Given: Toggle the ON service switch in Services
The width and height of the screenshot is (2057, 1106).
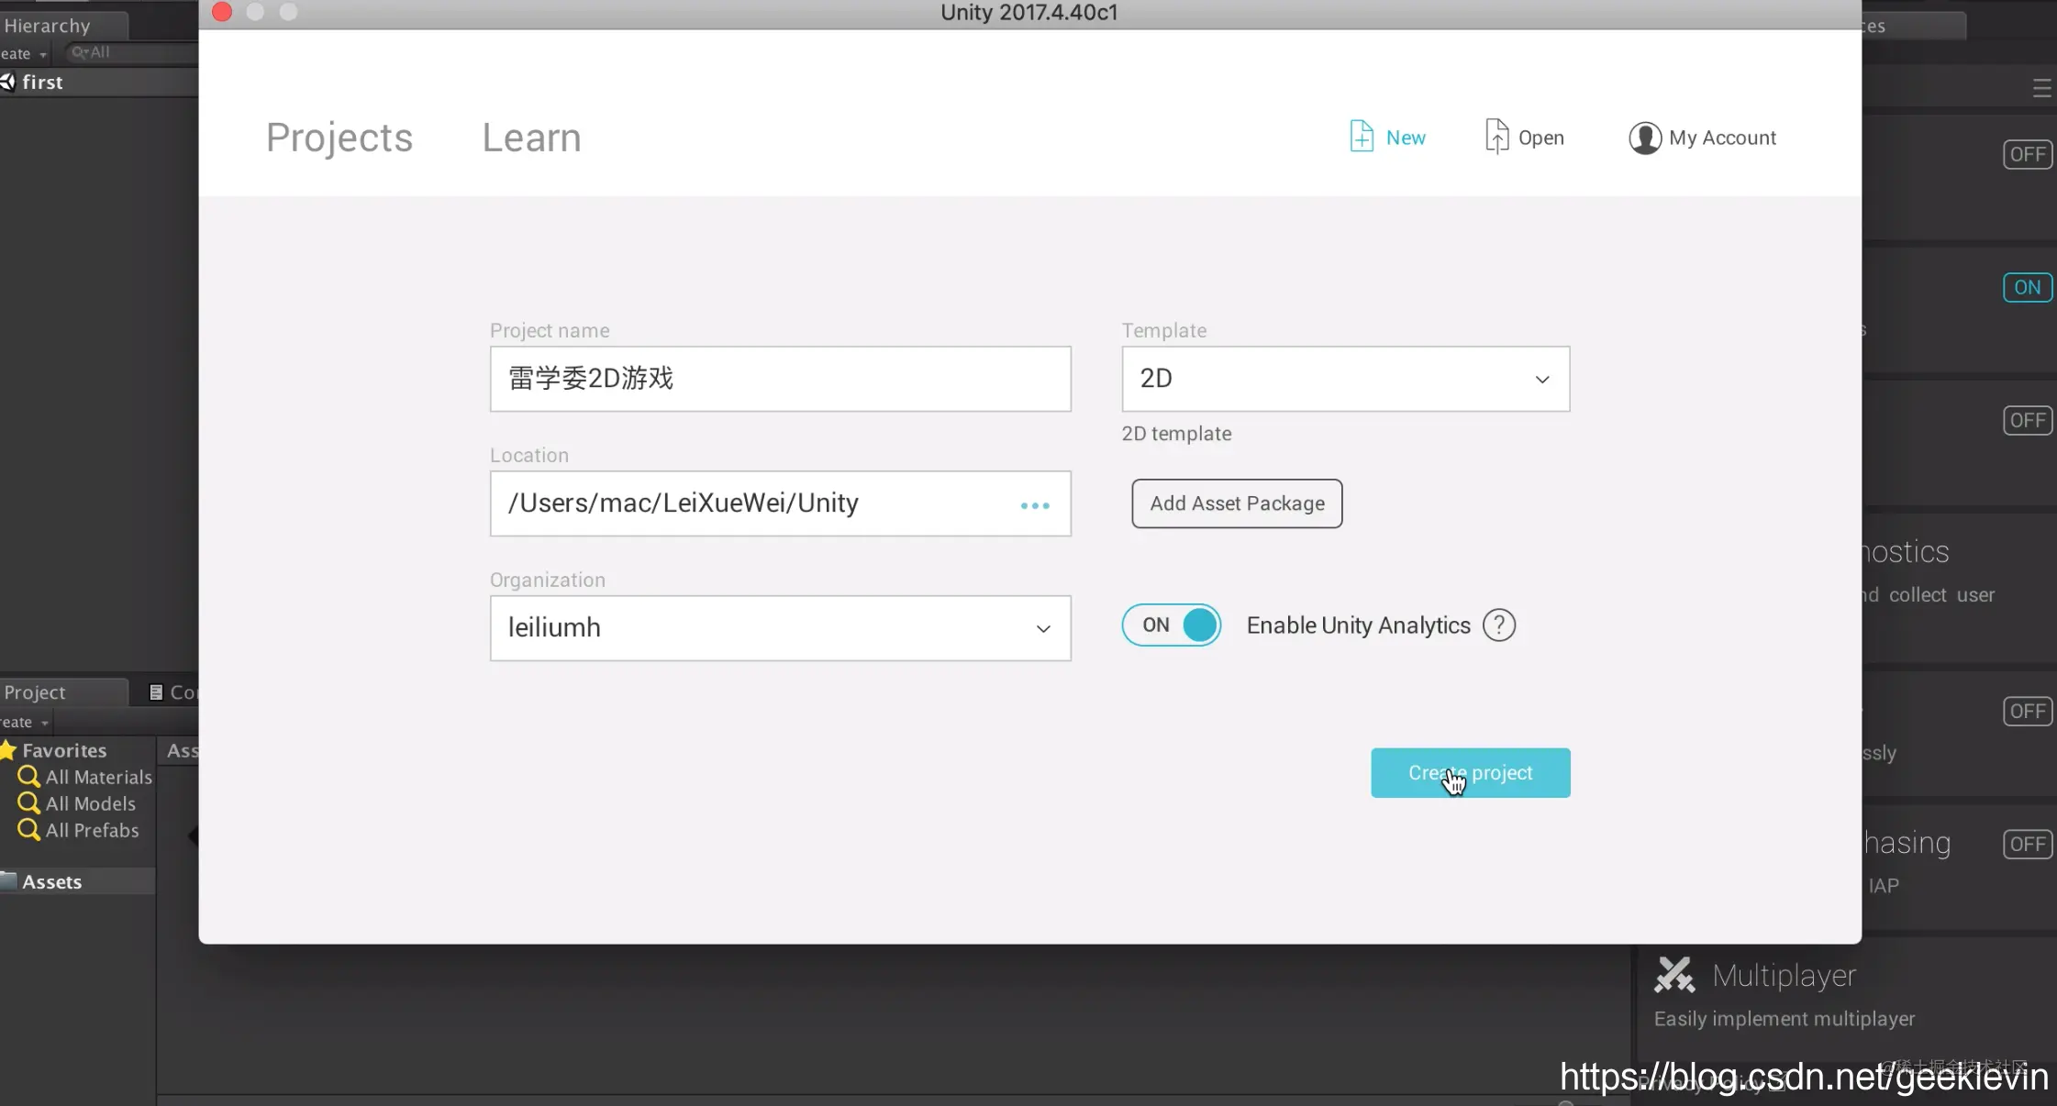Looking at the screenshot, I should pos(2028,287).
